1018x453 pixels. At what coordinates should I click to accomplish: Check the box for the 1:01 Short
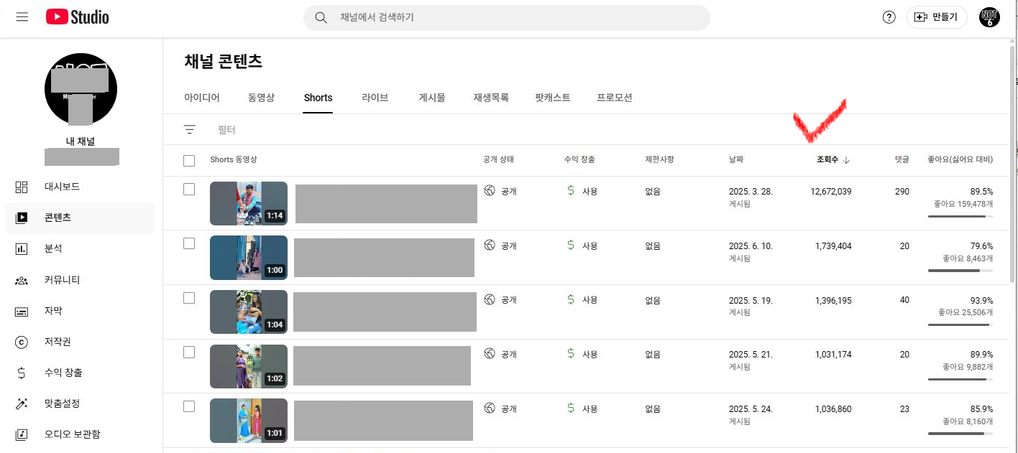189,406
